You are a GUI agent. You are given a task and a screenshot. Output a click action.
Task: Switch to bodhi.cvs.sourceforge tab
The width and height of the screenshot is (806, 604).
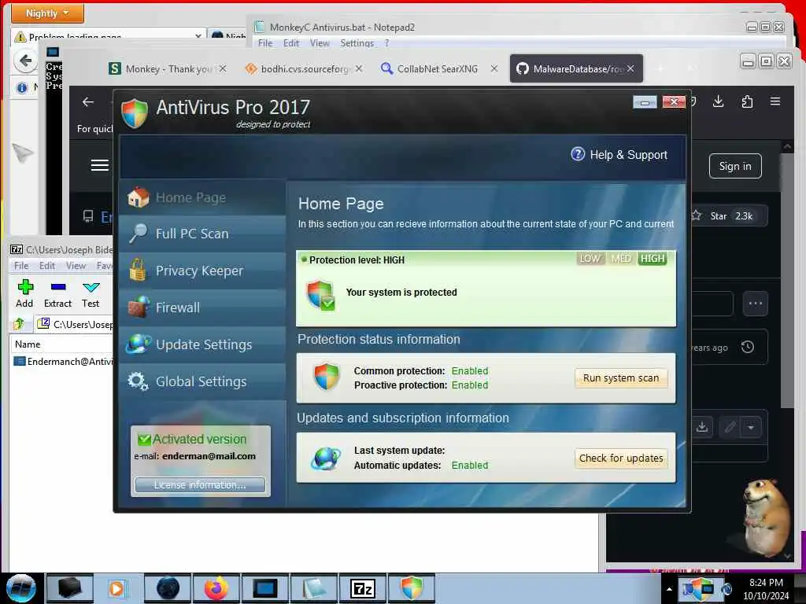pos(305,69)
